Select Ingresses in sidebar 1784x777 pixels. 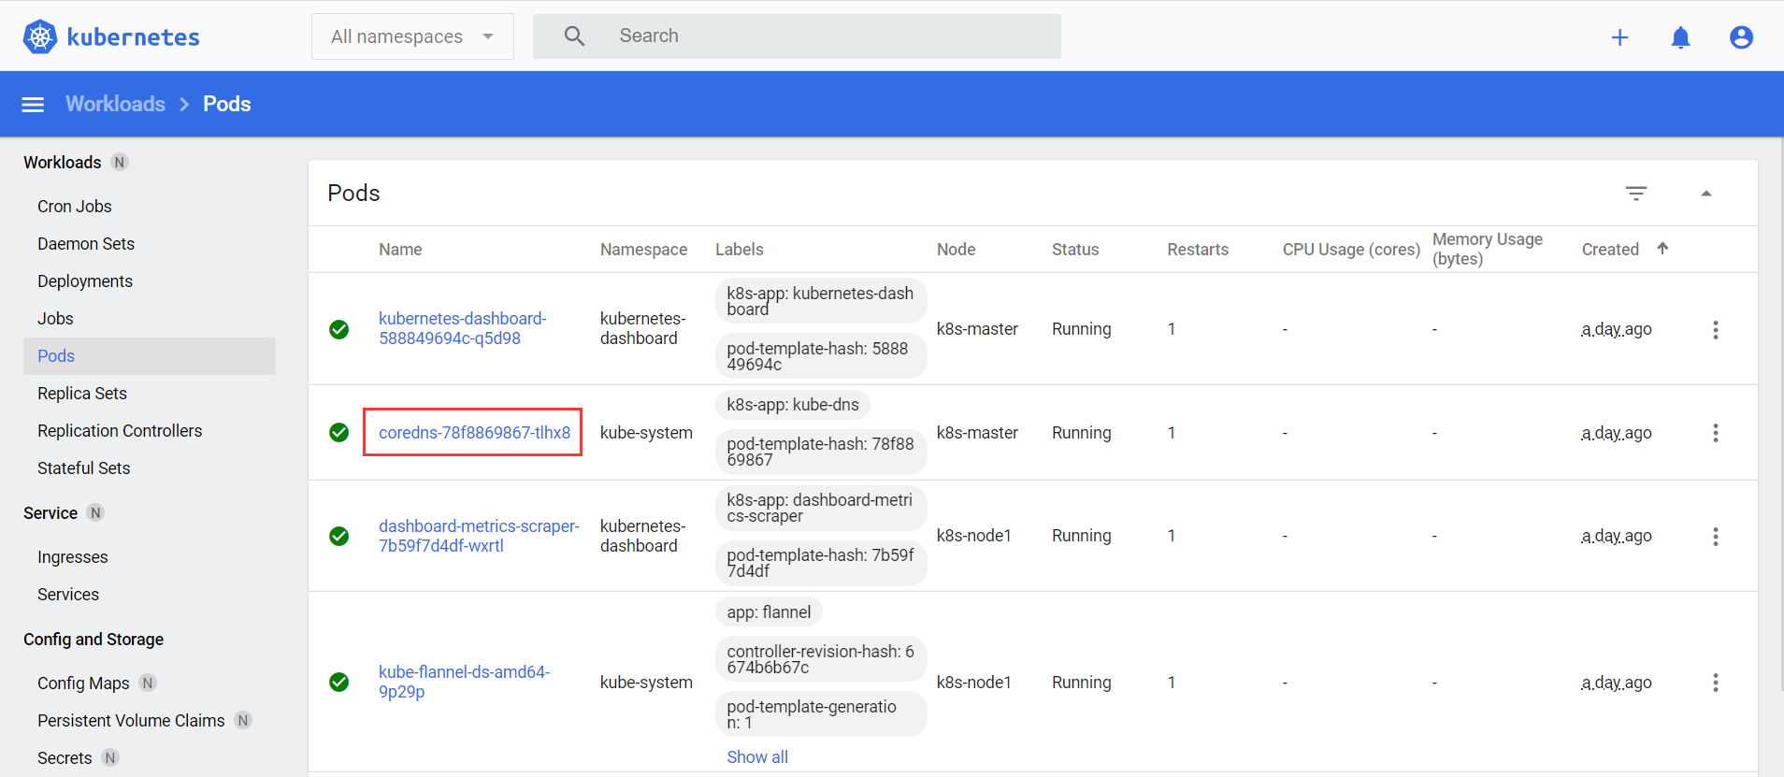click(73, 557)
